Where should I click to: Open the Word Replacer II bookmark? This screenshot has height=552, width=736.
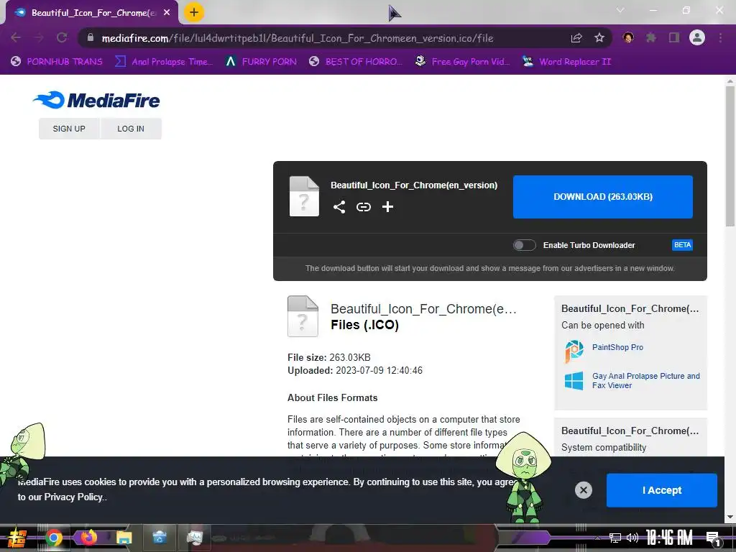[x=567, y=62]
